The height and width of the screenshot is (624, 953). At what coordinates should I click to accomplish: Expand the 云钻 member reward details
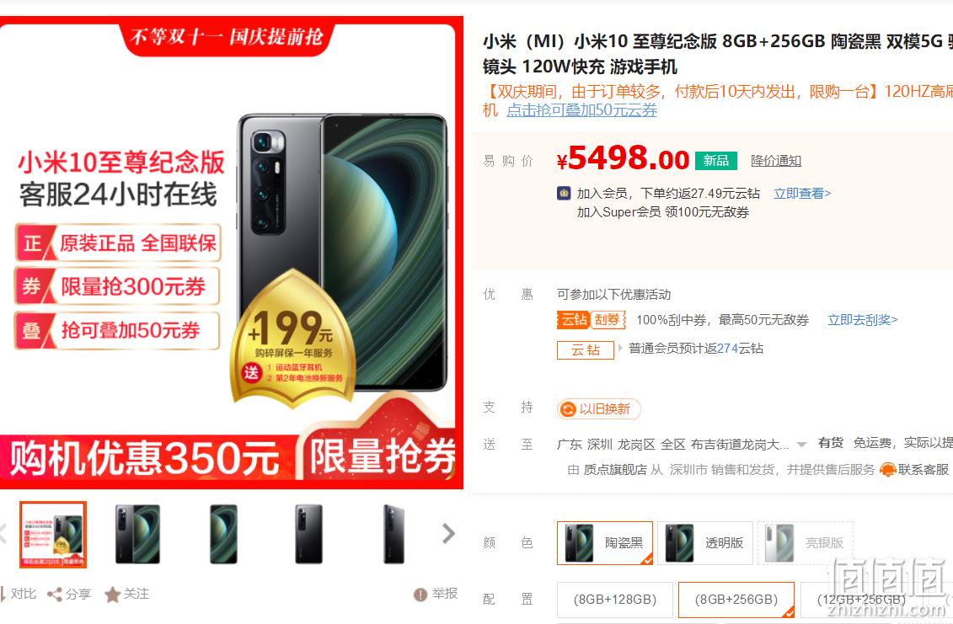click(x=620, y=348)
